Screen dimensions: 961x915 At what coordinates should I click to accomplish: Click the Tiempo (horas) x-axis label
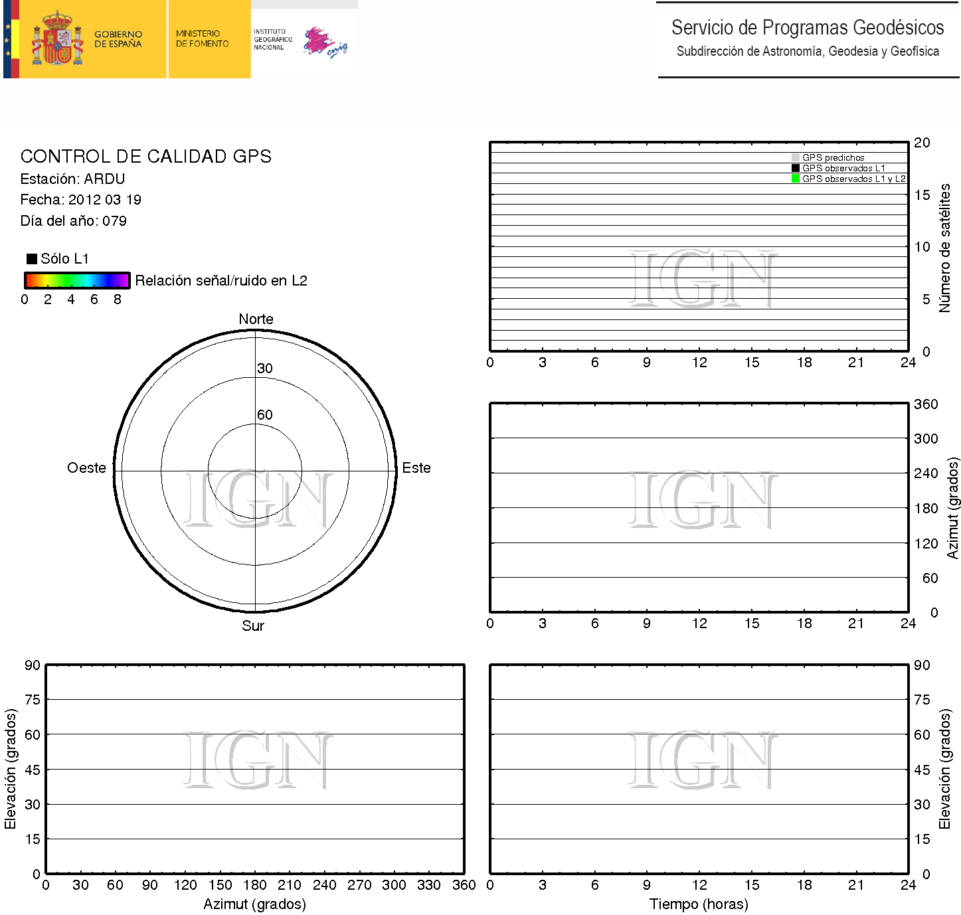(699, 904)
